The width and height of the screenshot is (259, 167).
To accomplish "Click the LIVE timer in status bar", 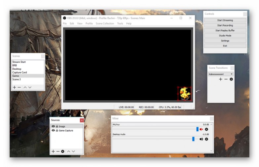I will 126,107.
